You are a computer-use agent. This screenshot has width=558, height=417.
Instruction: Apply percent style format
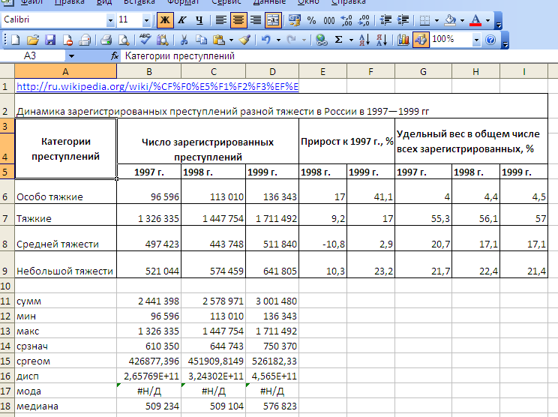tap(311, 20)
